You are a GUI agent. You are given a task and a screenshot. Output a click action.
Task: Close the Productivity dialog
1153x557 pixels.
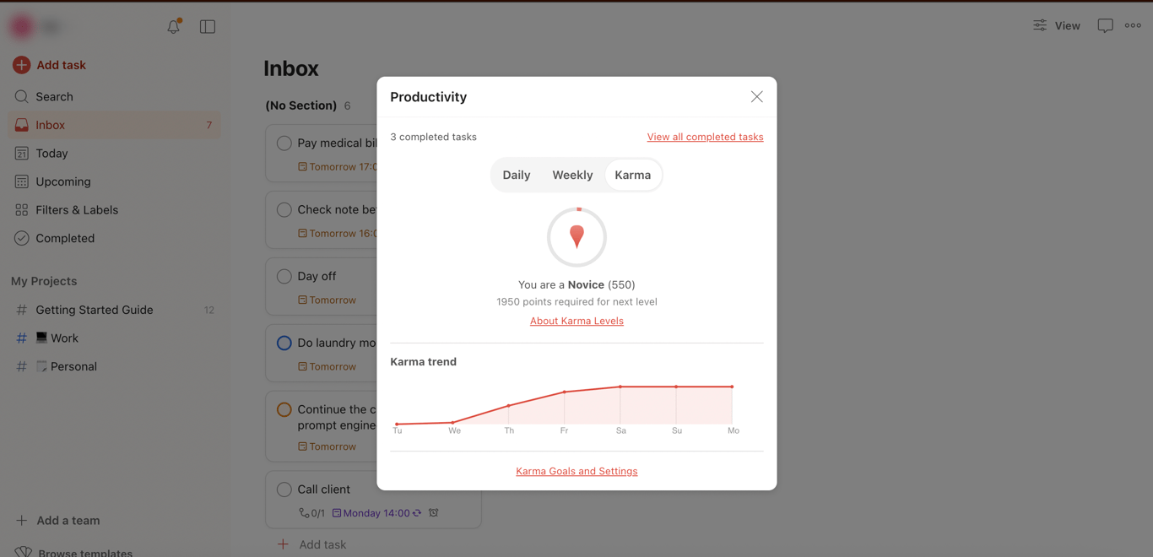pyautogui.click(x=756, y=97)
